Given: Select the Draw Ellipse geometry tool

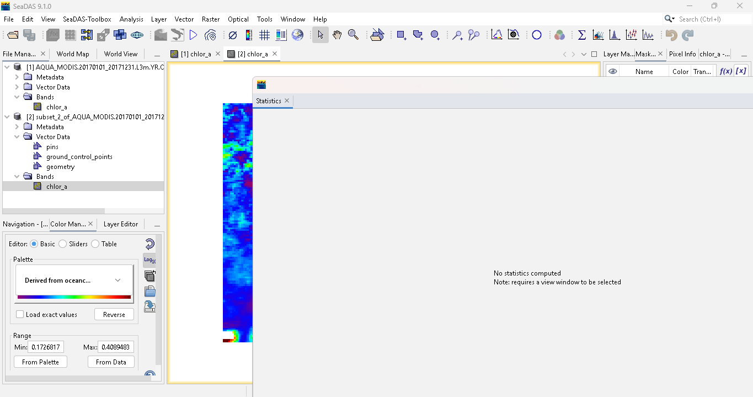Looking at the screenshot, I should (x=435, y=35).
